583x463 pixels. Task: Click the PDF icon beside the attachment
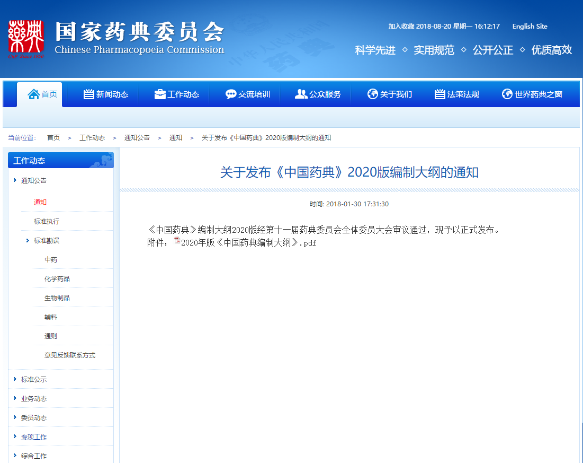coord(177,242)
